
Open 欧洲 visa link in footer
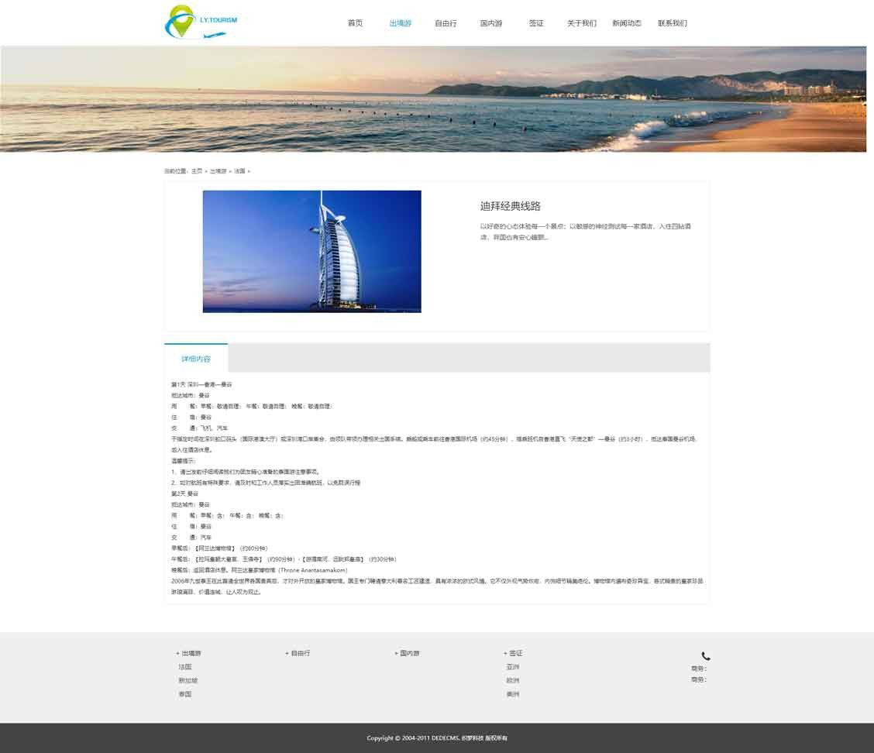click(513, 680)
